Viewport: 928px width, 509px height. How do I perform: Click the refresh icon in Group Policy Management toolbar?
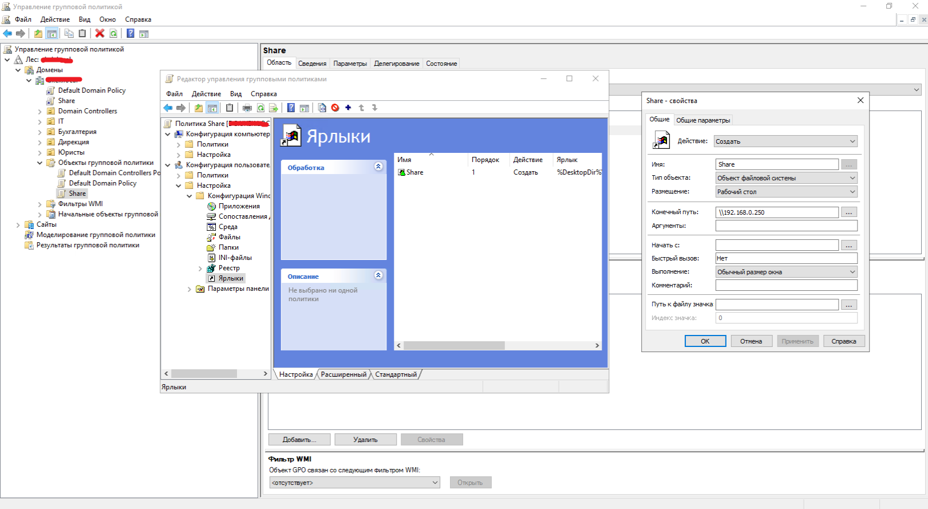click(x=113, y=34)
